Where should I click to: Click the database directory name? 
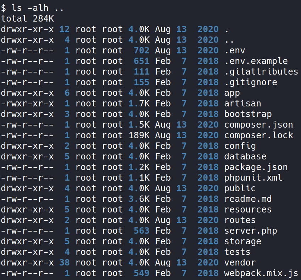[x=245, y=157]
